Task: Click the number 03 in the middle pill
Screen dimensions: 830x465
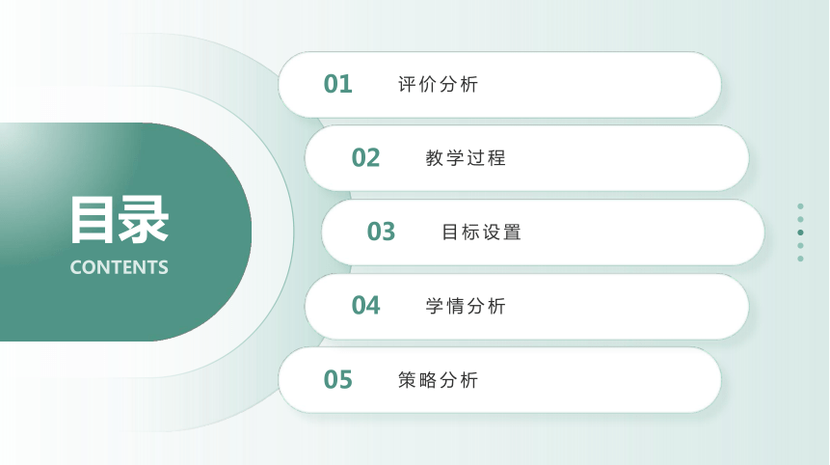Action: point(381,232)
